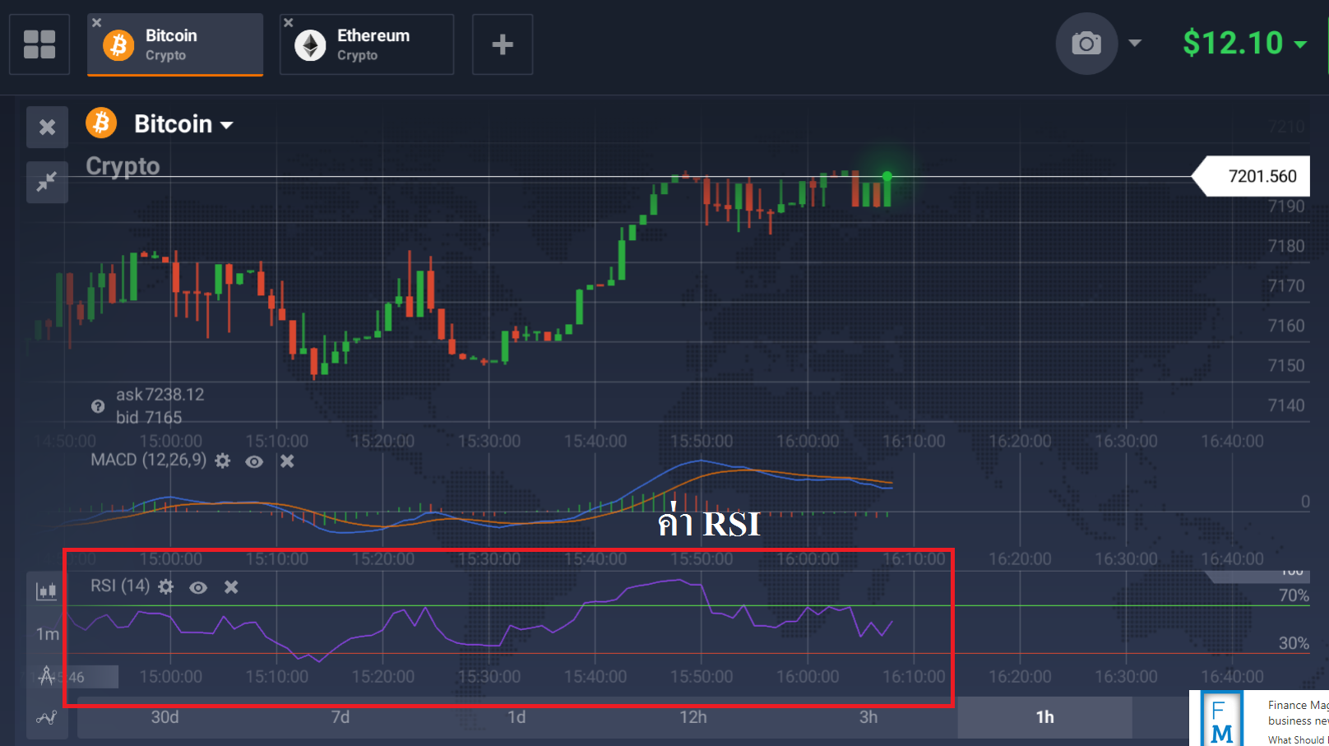Select the 12h time range
The height and width of the screenshot is (746, 1329).
tap(692, 717)
